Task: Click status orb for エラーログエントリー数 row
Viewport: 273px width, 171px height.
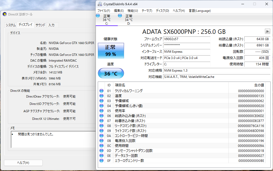Action: point(101,161)
